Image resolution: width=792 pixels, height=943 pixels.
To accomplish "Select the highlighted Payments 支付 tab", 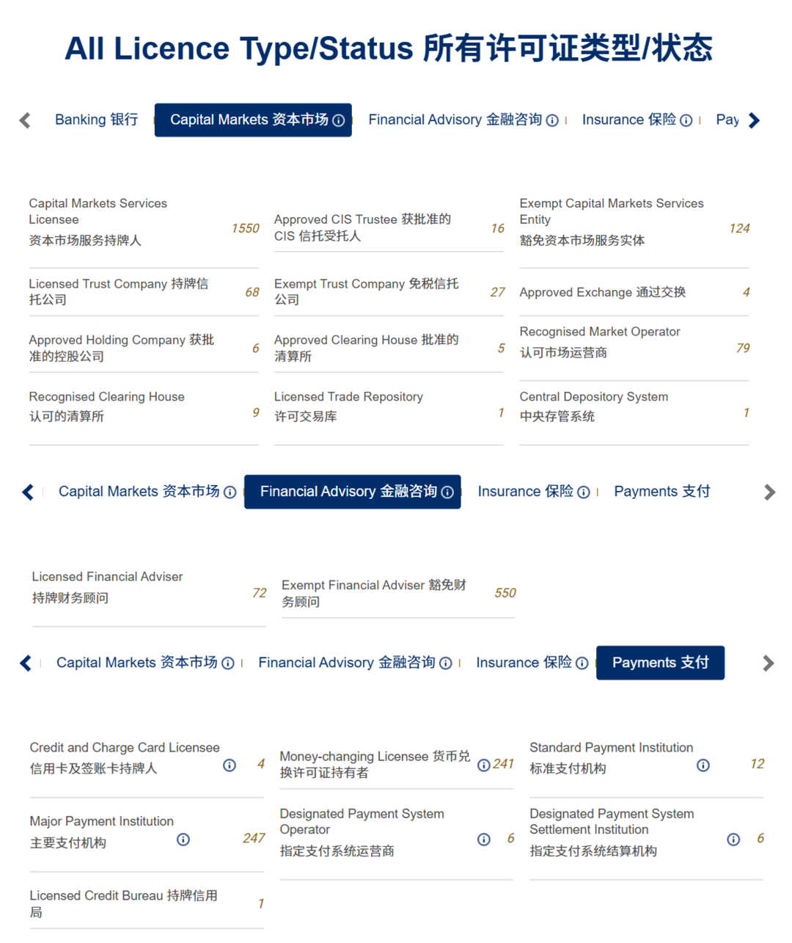I will pyautogui.click(x=660, y=663).
